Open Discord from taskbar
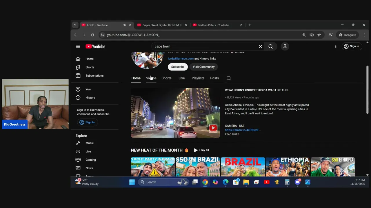Viewport: 371px width, 208px height. (298, 182)
